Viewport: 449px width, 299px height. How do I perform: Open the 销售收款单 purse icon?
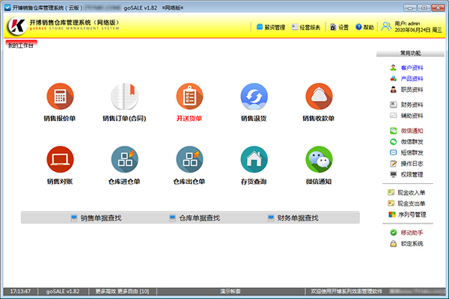(x=319, y=96)
